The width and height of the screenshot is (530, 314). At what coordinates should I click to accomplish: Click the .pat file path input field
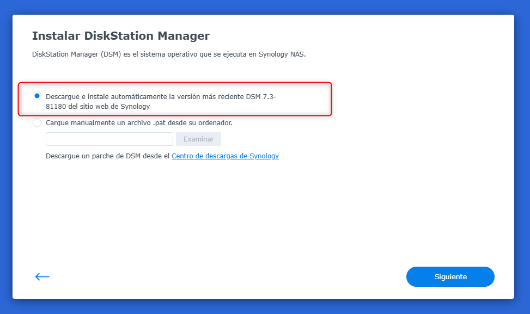(x=109, y=139)
